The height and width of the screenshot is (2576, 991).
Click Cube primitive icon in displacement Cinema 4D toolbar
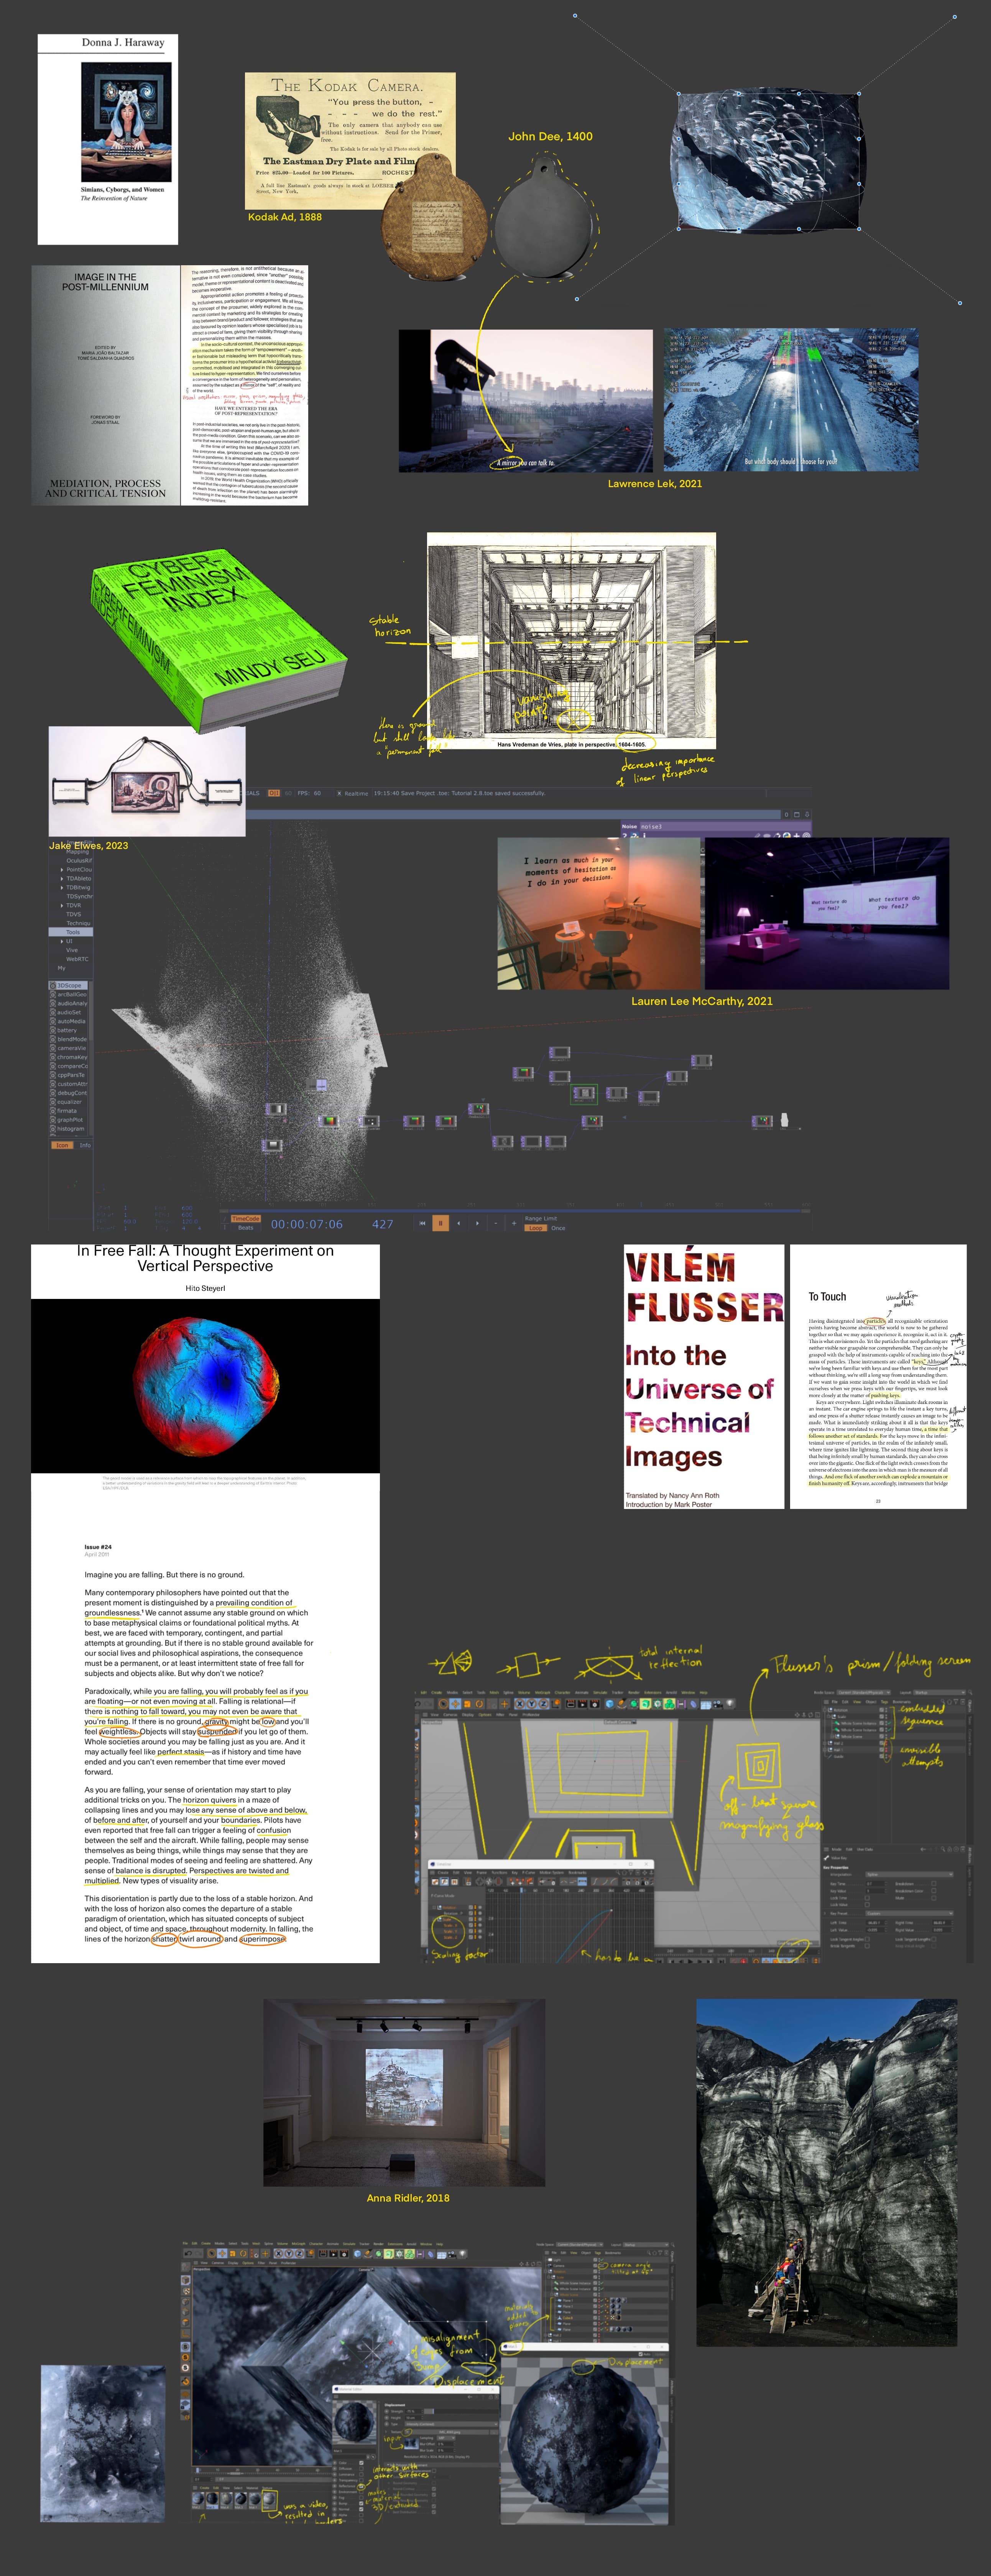pyautogui.click(x=358, y=2254)
